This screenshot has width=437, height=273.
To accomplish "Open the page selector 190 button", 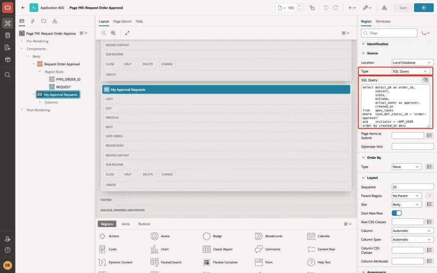I will click(286, 8).
